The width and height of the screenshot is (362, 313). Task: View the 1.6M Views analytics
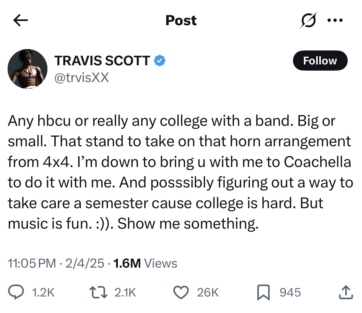click(145, 263)
